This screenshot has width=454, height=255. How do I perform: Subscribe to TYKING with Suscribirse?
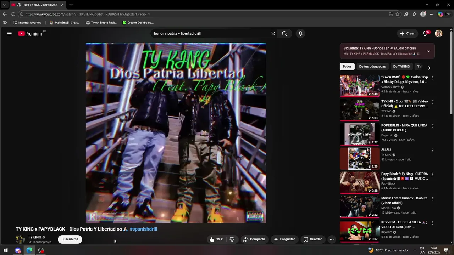click(x=70, y=239)
